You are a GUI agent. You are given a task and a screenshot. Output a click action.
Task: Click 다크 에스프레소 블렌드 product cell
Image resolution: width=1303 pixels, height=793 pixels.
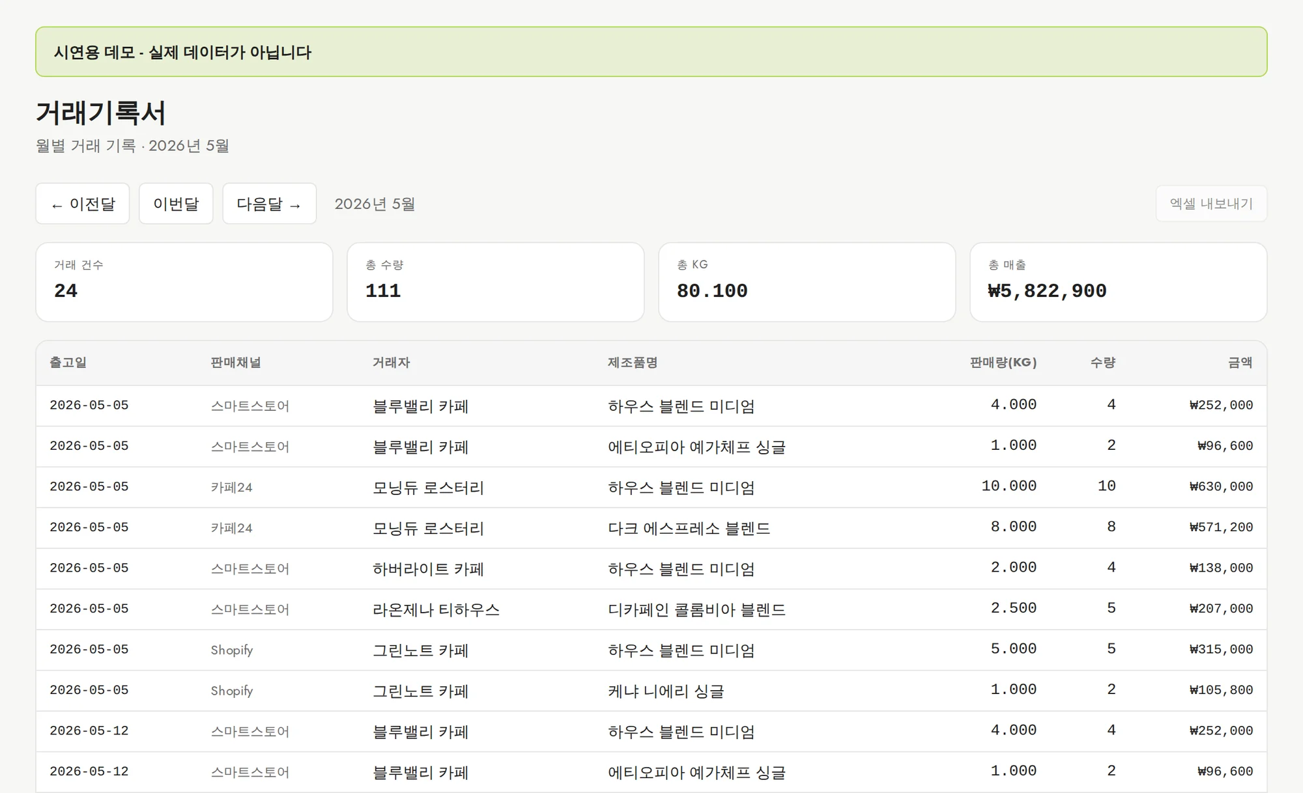click(x=689, y=528)
